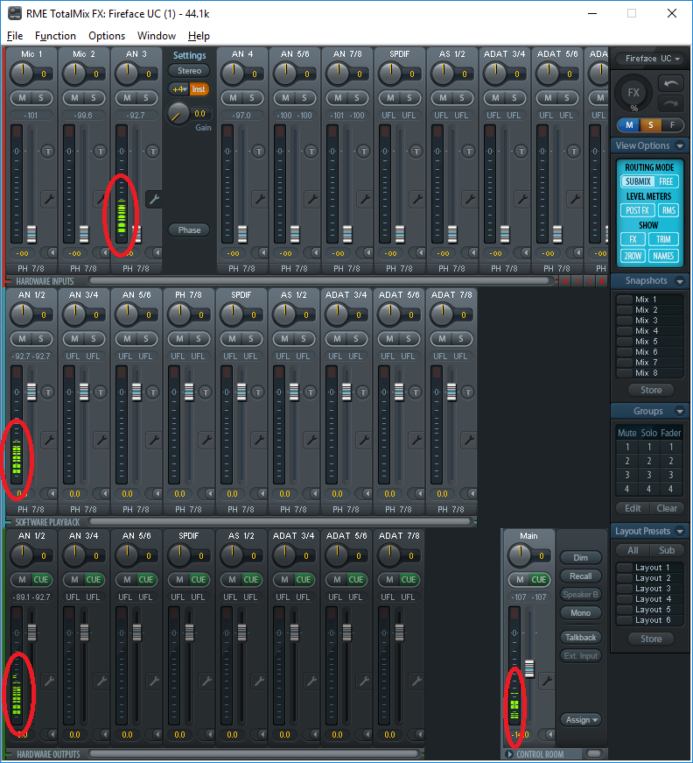Image resolution: width=693 pixels, height=763 pixels.
Task: Toggle Stereo in AN 3 settings
Action: pyautogui.click(x=189, y=71)
